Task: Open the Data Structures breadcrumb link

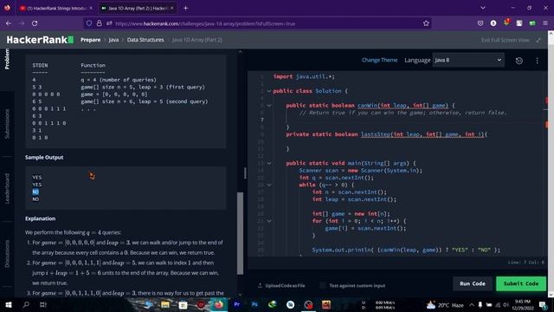Action: 145,40
